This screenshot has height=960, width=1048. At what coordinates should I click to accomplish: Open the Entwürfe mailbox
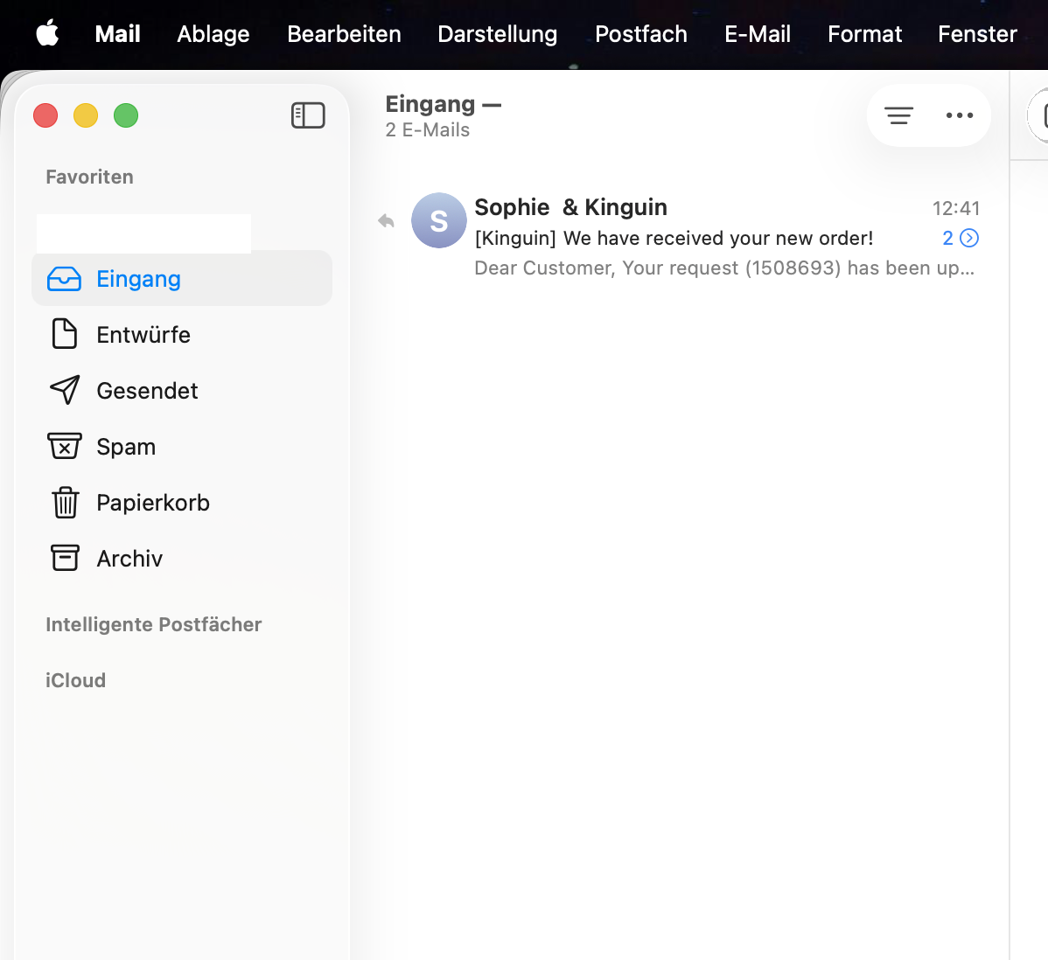182,334
